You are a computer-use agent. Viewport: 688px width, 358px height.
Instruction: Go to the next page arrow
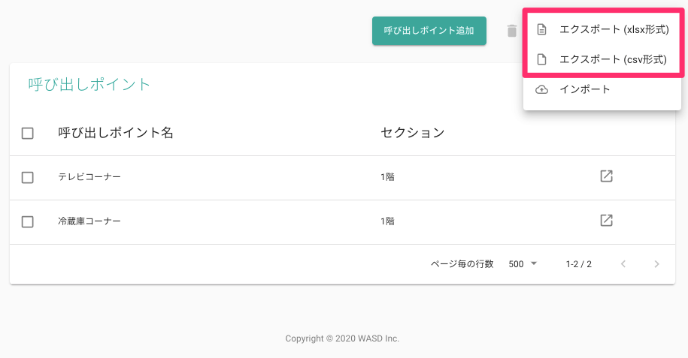point(656,263)
